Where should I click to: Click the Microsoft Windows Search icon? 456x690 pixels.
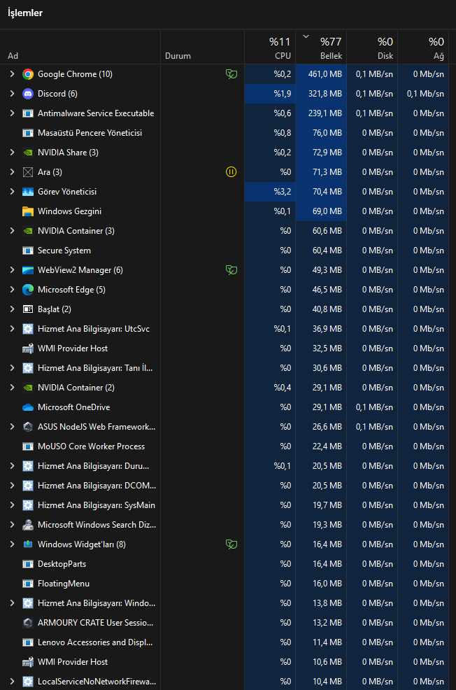[28, 525]
